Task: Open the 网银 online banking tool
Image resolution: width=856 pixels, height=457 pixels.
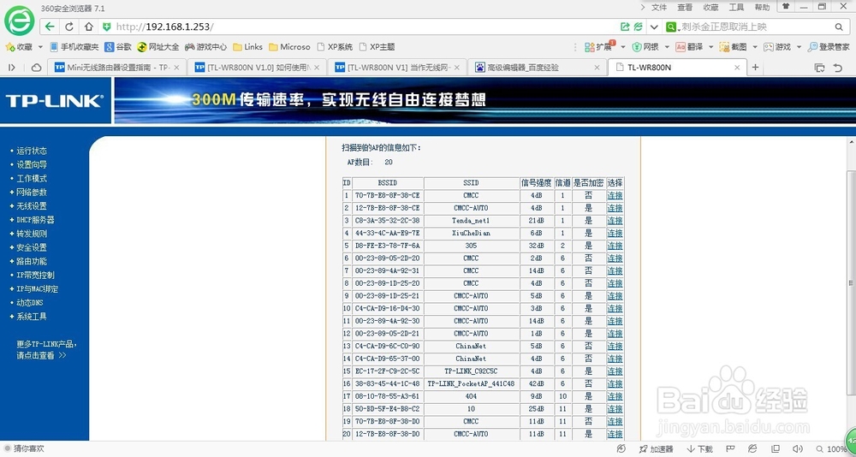Action: pos(647,47)
